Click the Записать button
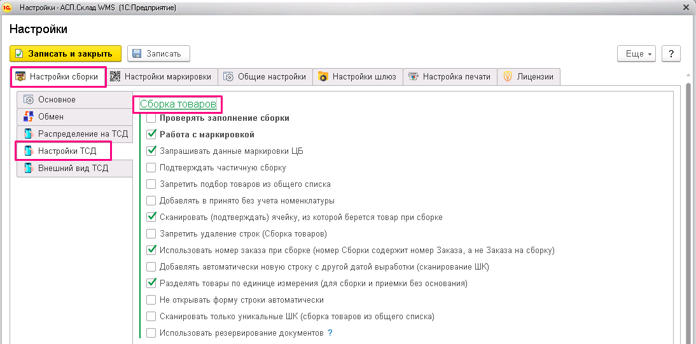This screenshot has height=344, width=696. click(x=158, y=53)
